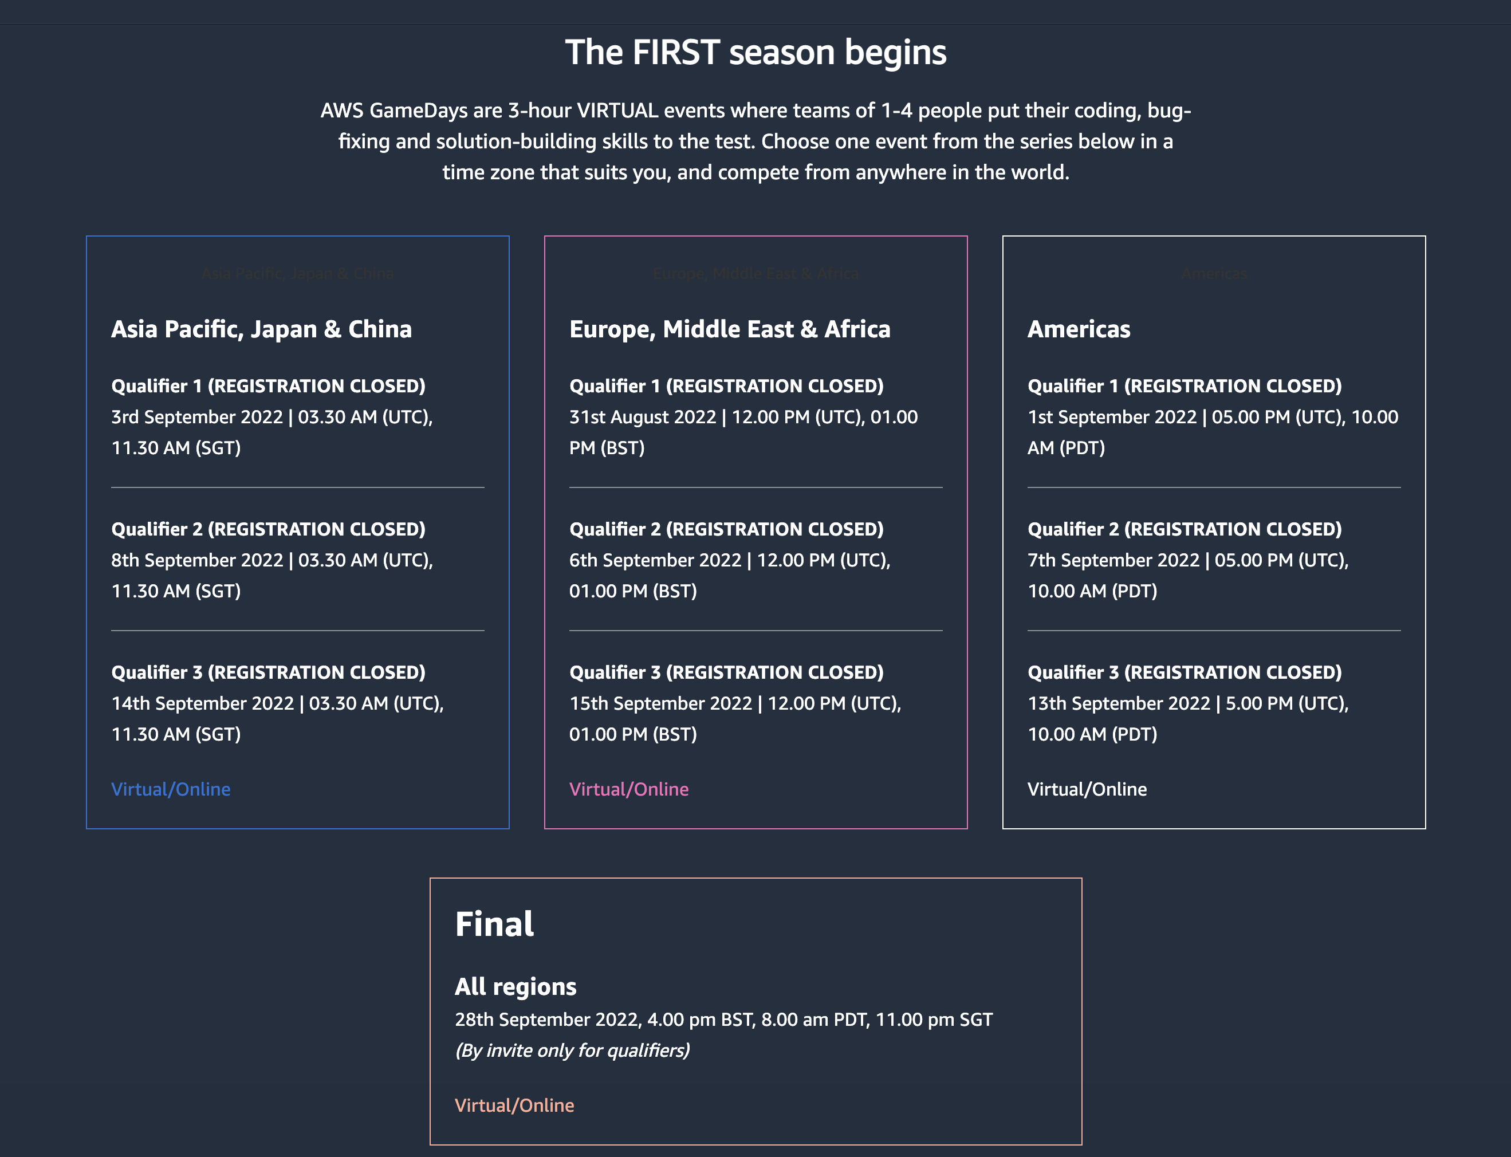
Task: Click the Virtual/Online link in Final section
Action: [514, 1104]
